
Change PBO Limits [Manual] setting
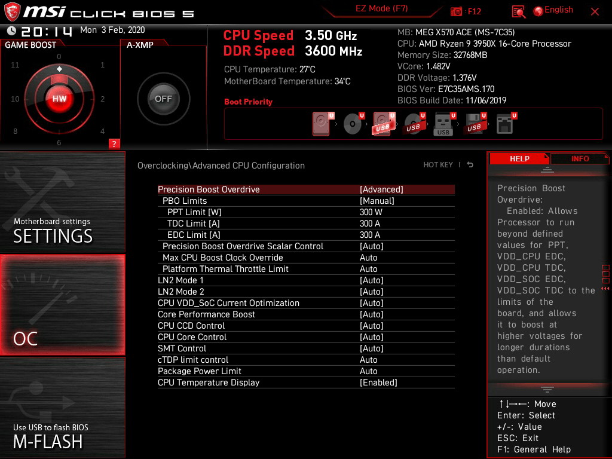306,201
